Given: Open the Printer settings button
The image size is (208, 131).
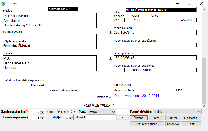Looking at the screenshot, I should pos(173,118).
